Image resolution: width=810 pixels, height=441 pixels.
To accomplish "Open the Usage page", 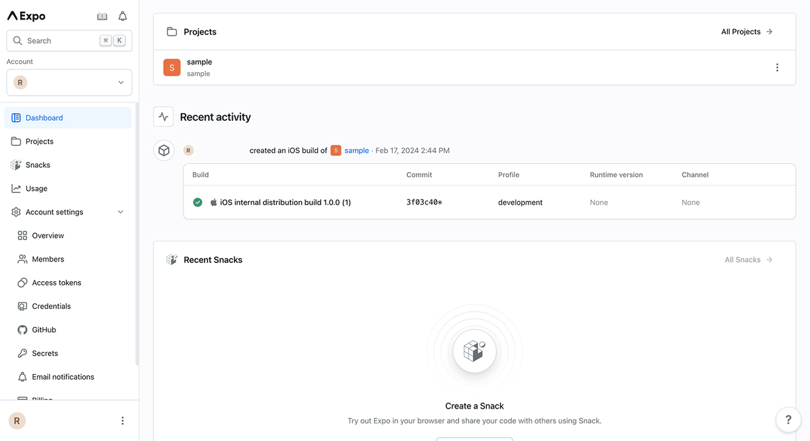I will 36,189.
